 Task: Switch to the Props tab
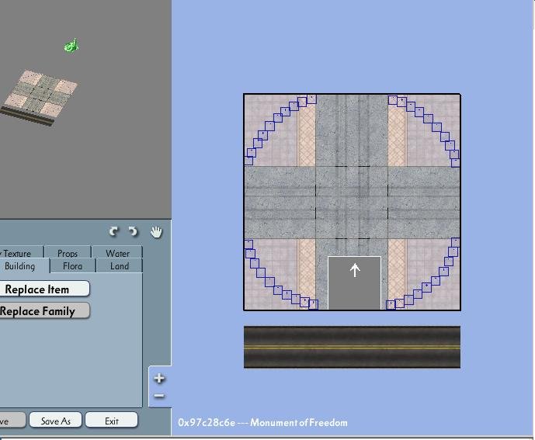(68, 254)
